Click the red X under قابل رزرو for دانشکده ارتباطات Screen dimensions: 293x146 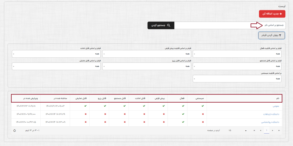pos(105,114)
